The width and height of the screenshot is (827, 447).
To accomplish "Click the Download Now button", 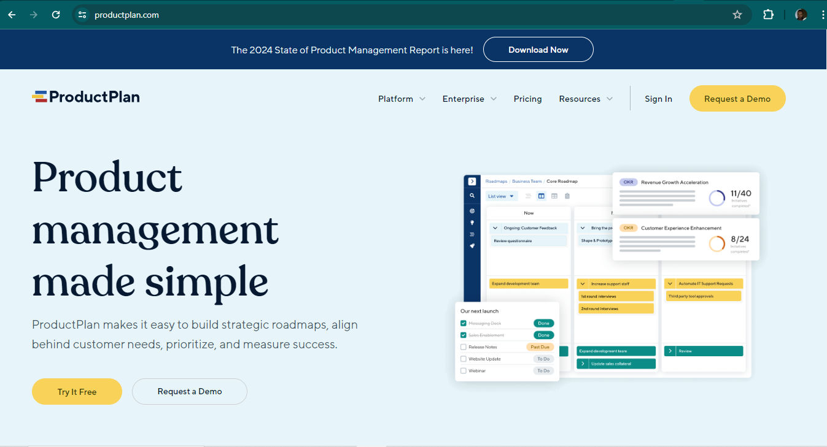I will tap(538, 50).
